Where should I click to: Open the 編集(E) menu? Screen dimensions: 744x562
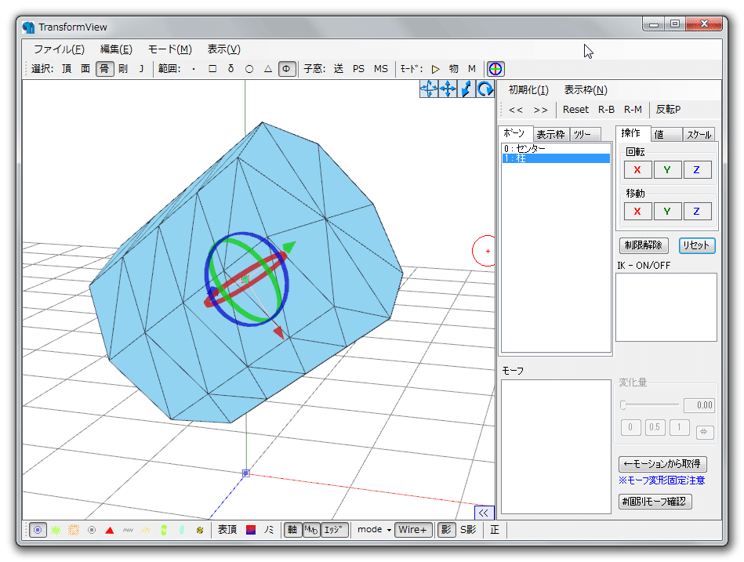[116, 49]
